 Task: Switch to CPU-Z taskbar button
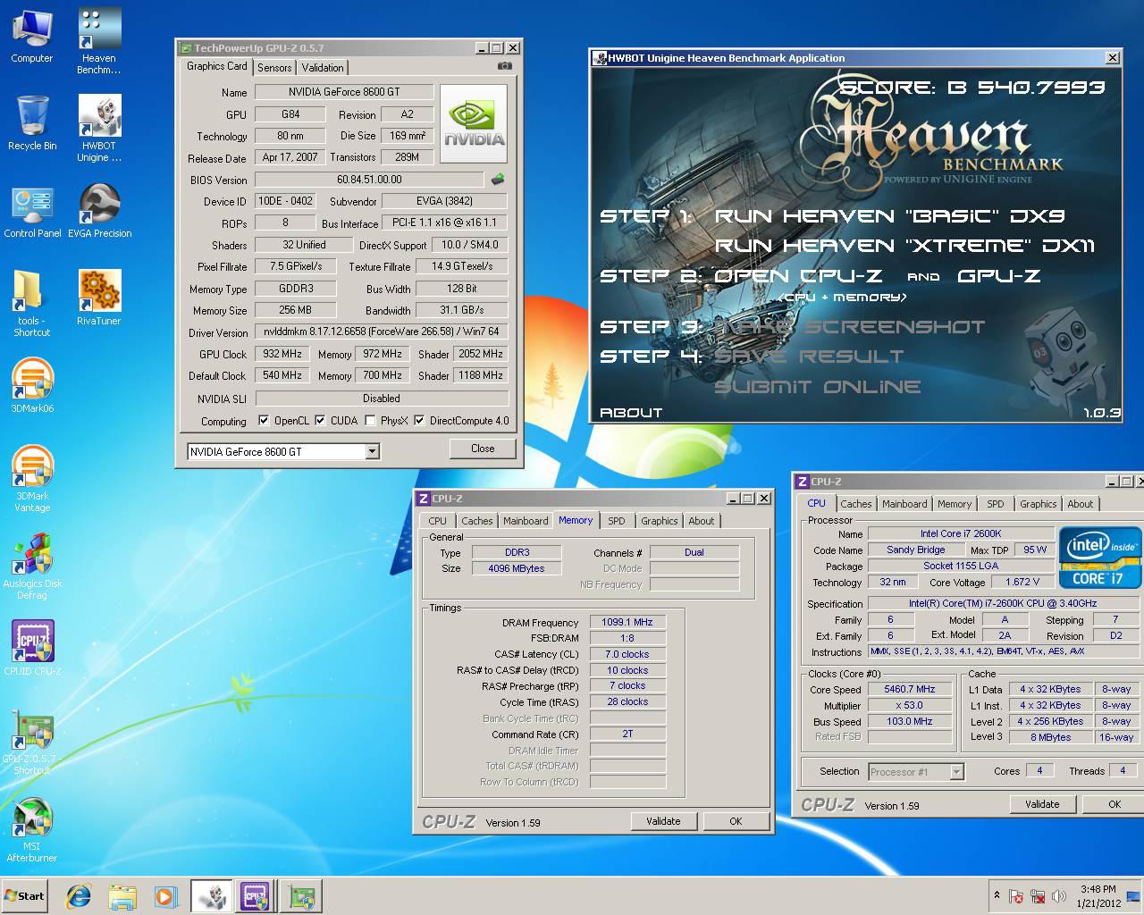coord(256,896)
